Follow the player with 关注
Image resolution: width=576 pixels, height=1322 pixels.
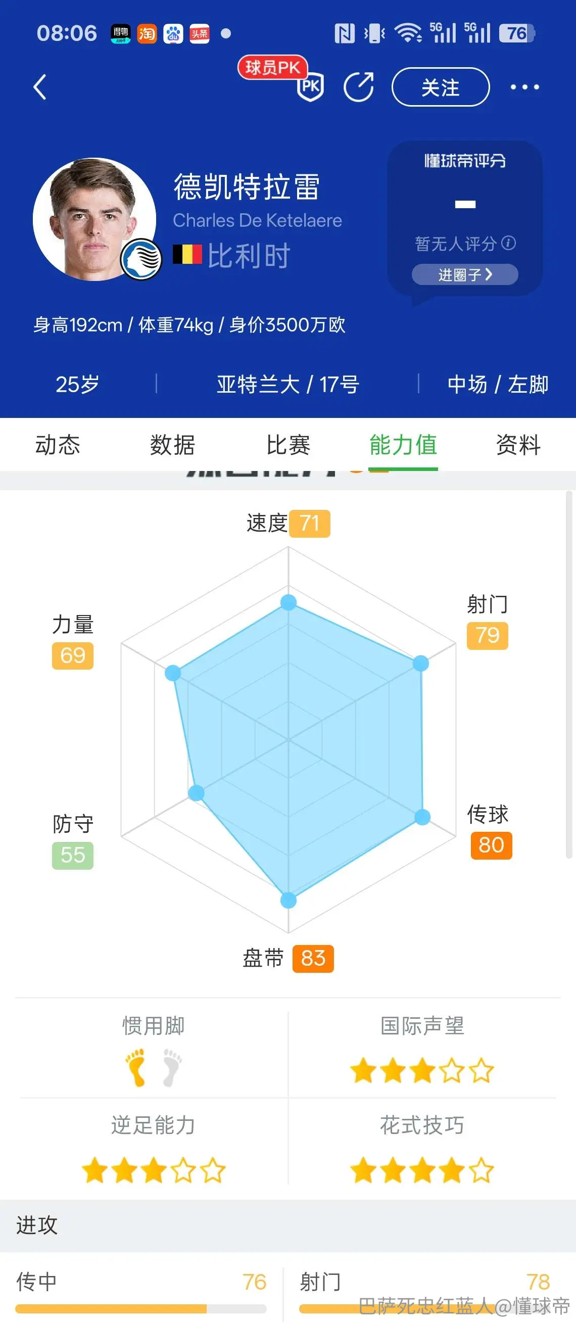440,87
